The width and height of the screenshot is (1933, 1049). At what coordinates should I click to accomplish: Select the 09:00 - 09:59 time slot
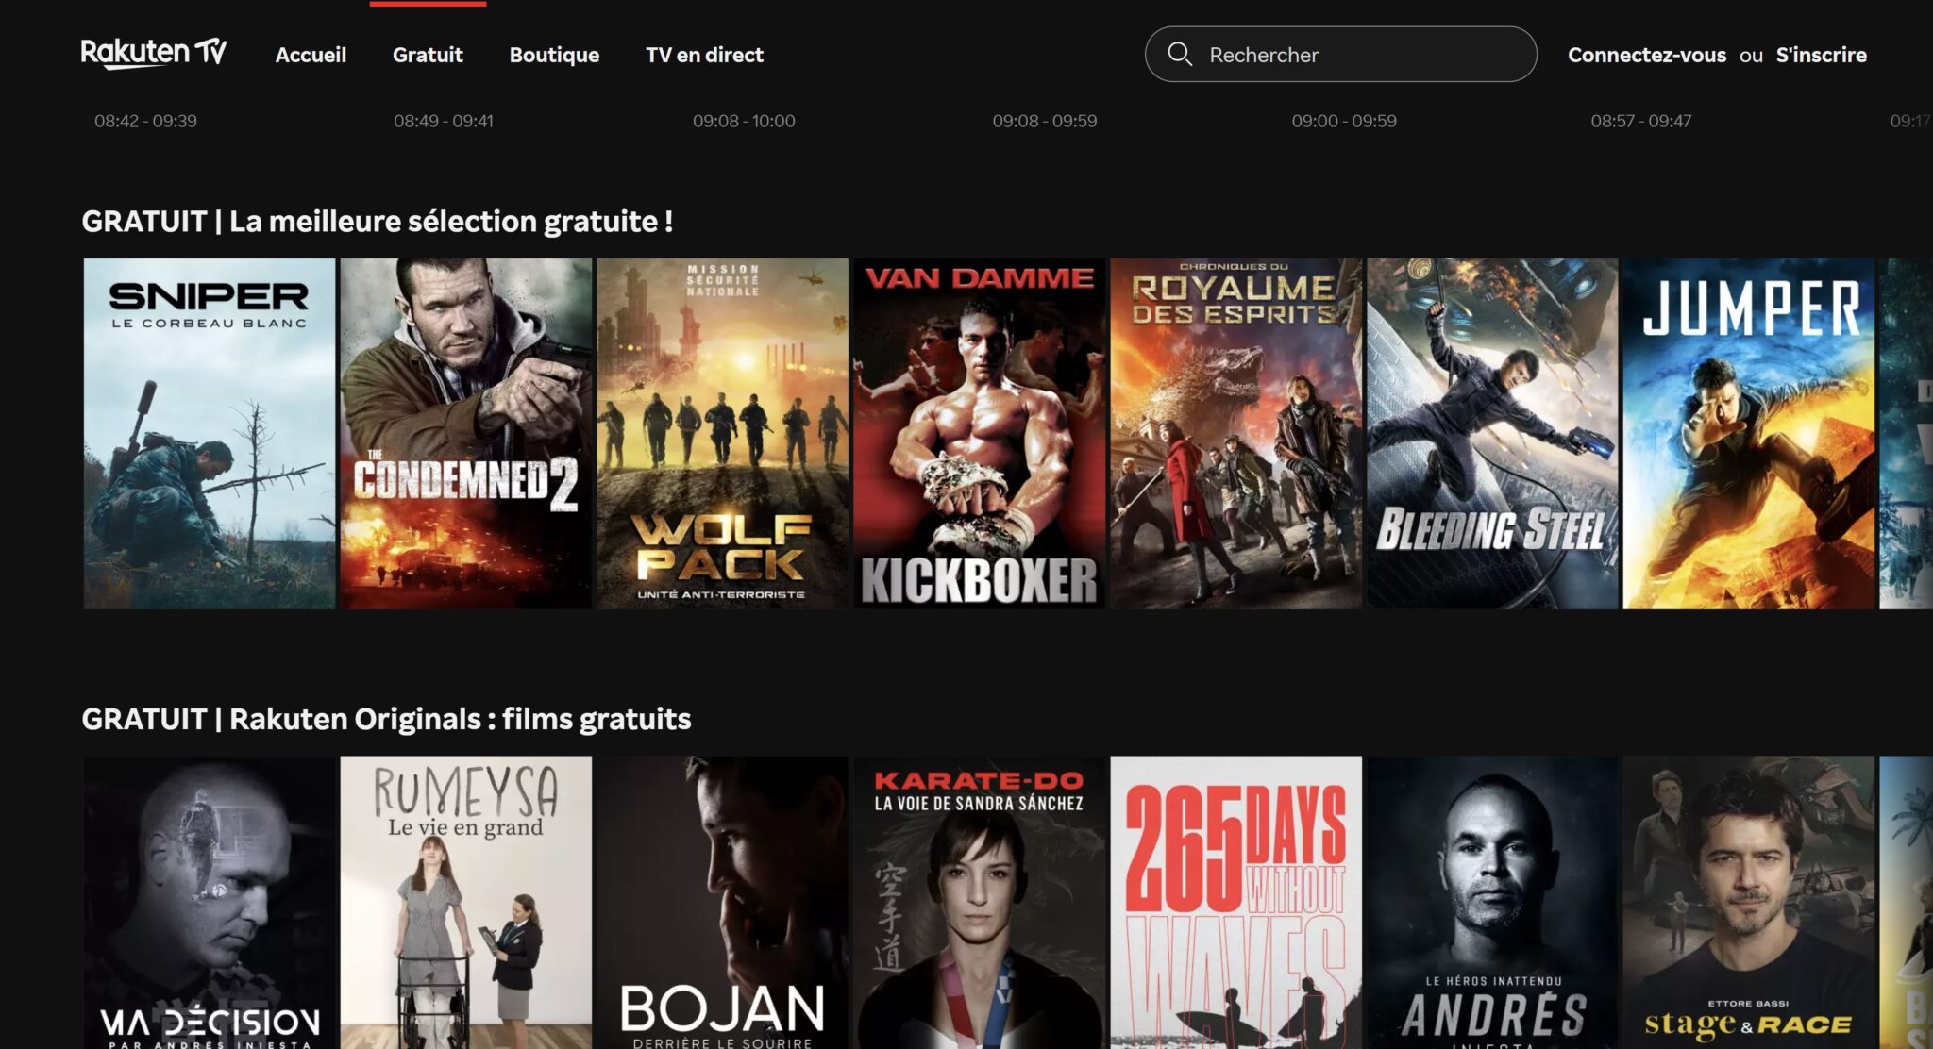tap(1344, 121)
